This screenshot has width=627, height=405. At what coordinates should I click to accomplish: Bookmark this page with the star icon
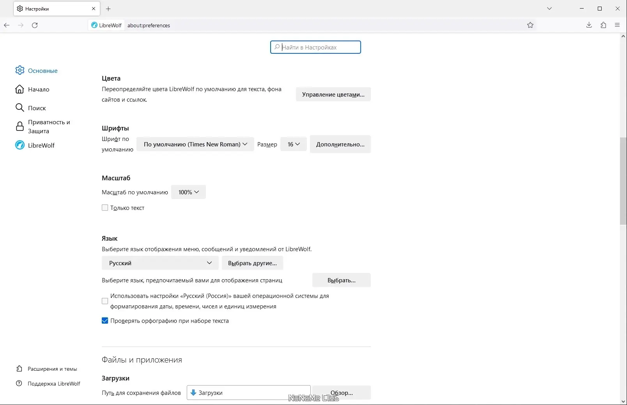(x=530, y=25)
